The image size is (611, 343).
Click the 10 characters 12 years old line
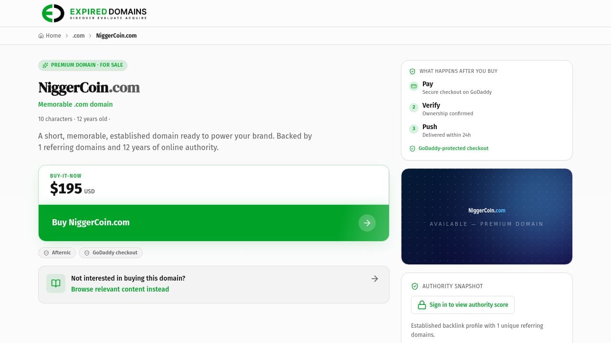74,119
